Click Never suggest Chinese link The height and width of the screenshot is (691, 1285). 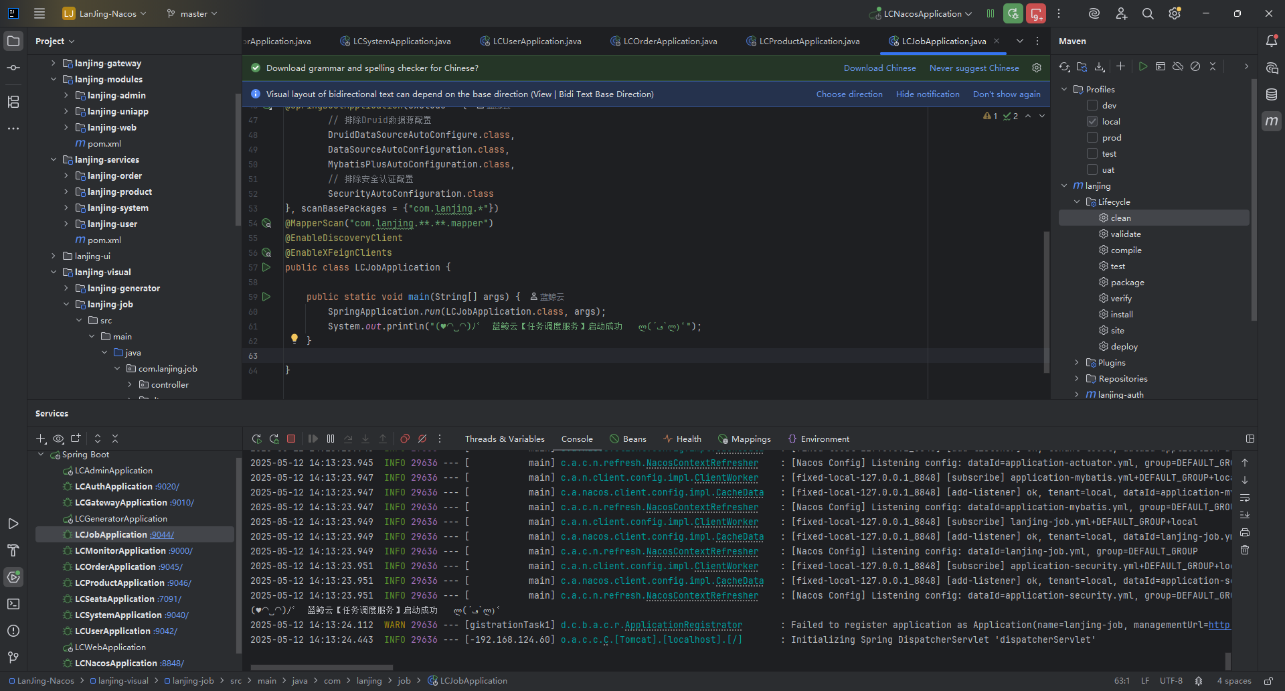click(x=974, y=68)
